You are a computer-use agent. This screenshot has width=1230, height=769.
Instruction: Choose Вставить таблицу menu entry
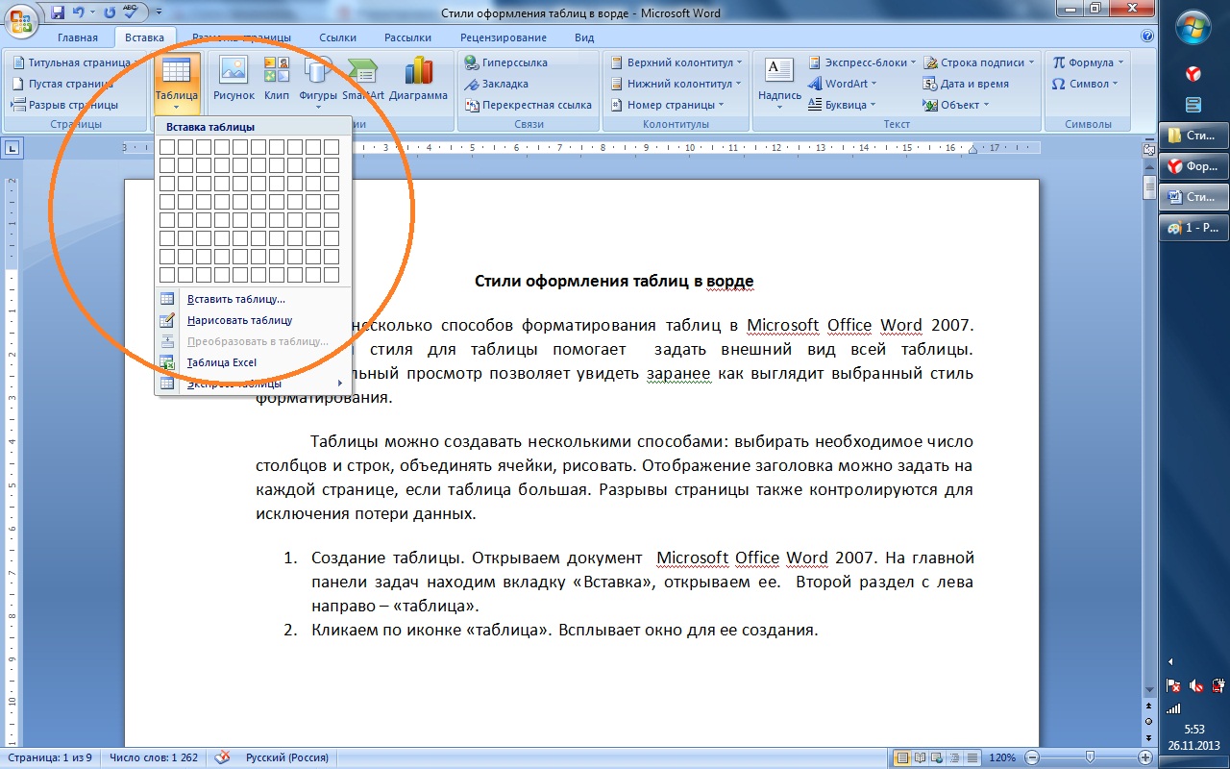click(x=235, y=299)
